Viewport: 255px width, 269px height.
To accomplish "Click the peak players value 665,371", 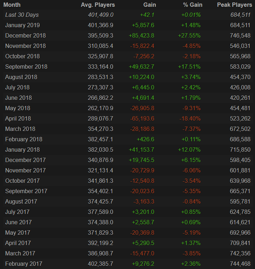I will [x=240, y=191].
